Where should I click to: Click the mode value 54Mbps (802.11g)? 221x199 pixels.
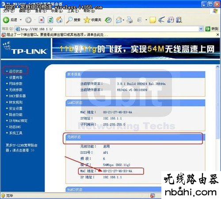(116, 165)
